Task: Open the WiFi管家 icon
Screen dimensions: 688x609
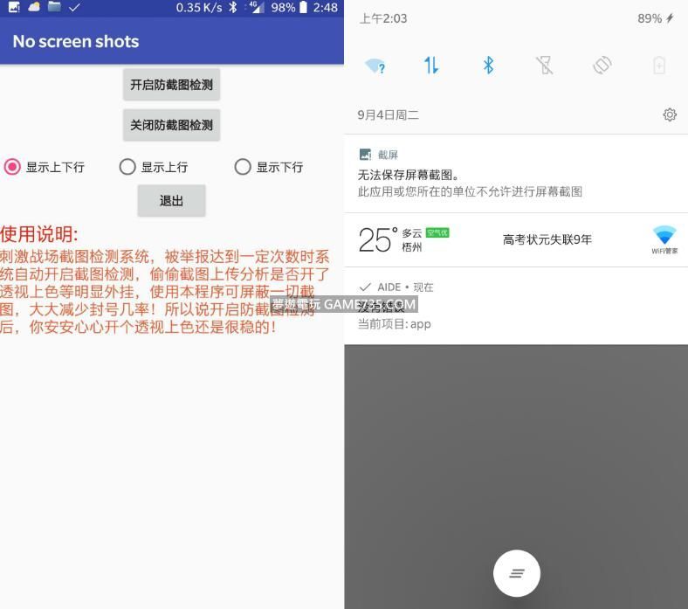Action: (x=664, y=239)
